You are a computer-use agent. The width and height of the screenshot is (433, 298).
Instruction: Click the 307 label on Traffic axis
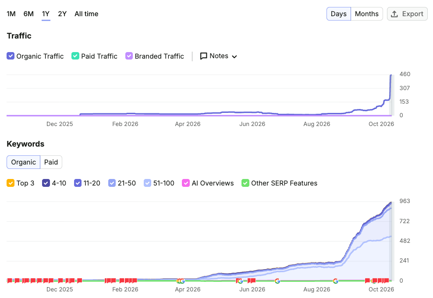tap(405, 88)
